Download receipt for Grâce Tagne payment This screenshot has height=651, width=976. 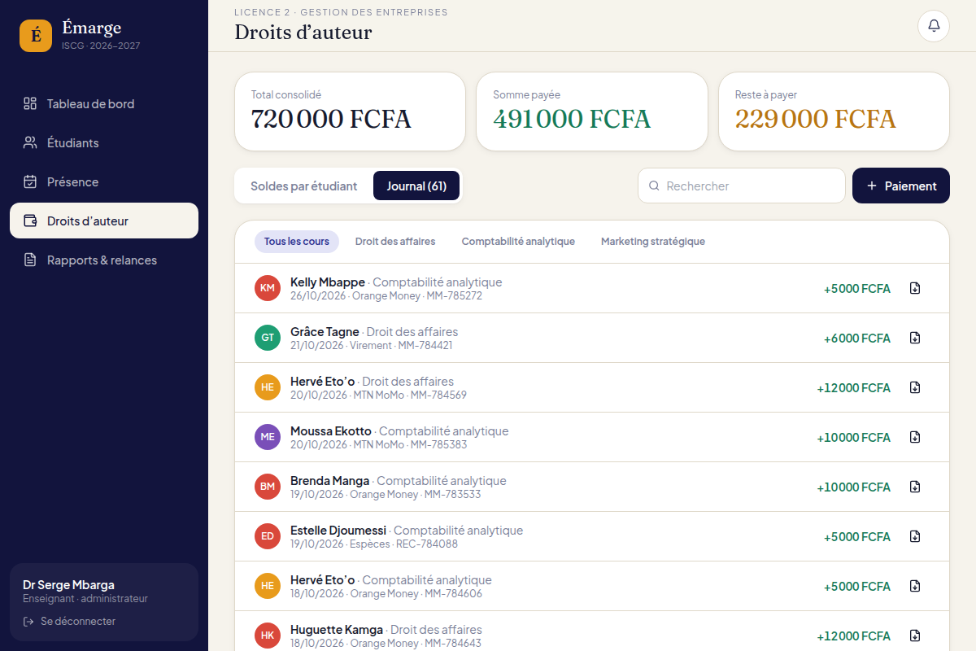(915, 338)
